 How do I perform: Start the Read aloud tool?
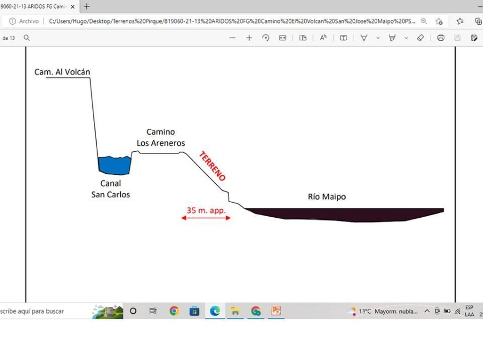point(323,38)
